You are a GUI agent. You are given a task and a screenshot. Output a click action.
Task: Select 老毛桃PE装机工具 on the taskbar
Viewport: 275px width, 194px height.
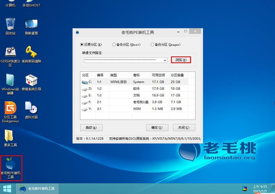[x=38, y=189]
